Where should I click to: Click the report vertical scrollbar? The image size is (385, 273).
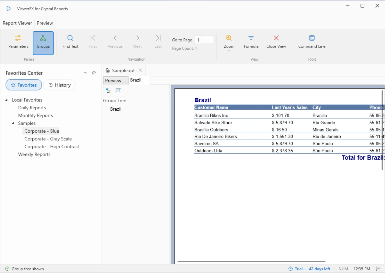pos(382,130)
